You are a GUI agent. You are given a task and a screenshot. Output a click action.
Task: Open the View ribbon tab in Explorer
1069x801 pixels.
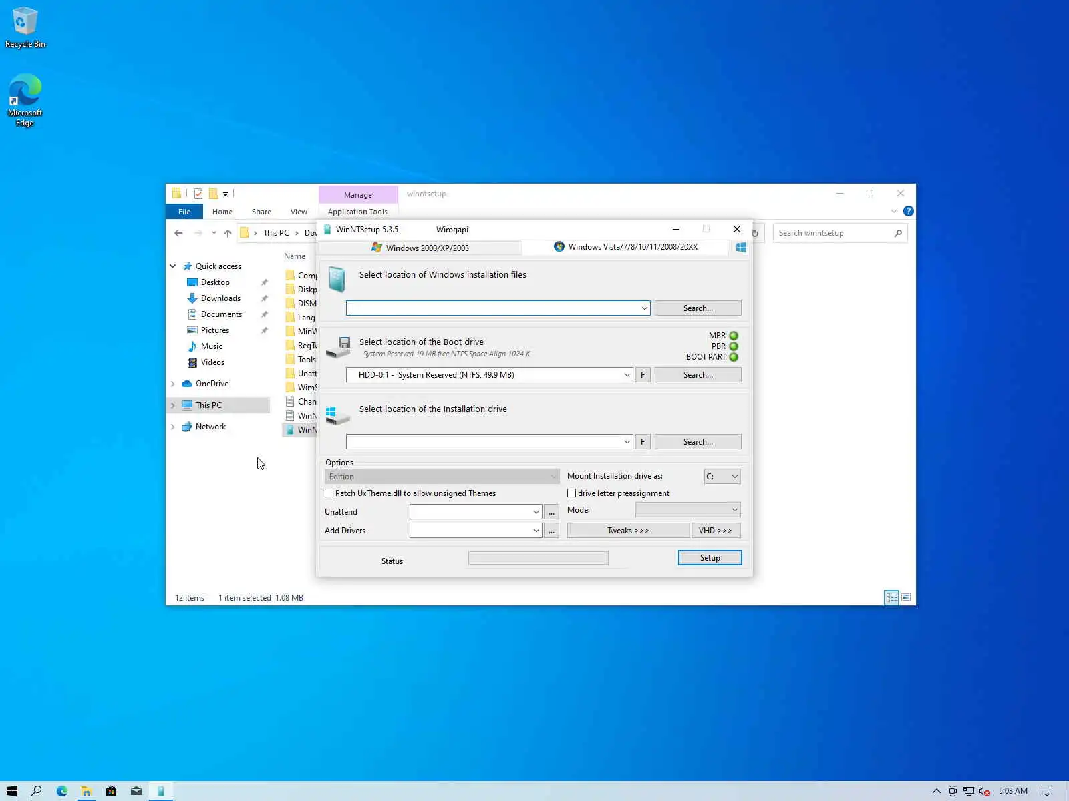pyautogui.click(x=299, y=212)
